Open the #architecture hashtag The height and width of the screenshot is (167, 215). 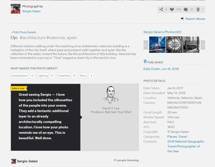point(33,38)
